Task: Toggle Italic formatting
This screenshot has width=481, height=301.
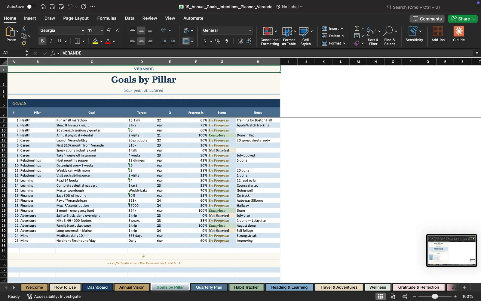Action: click(51, 41)
